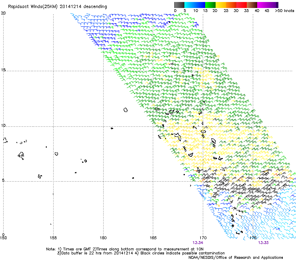This screenshot has height=260, width=296.
Task: Select the green 15-20 knots color band
Action: pos(210,5)
